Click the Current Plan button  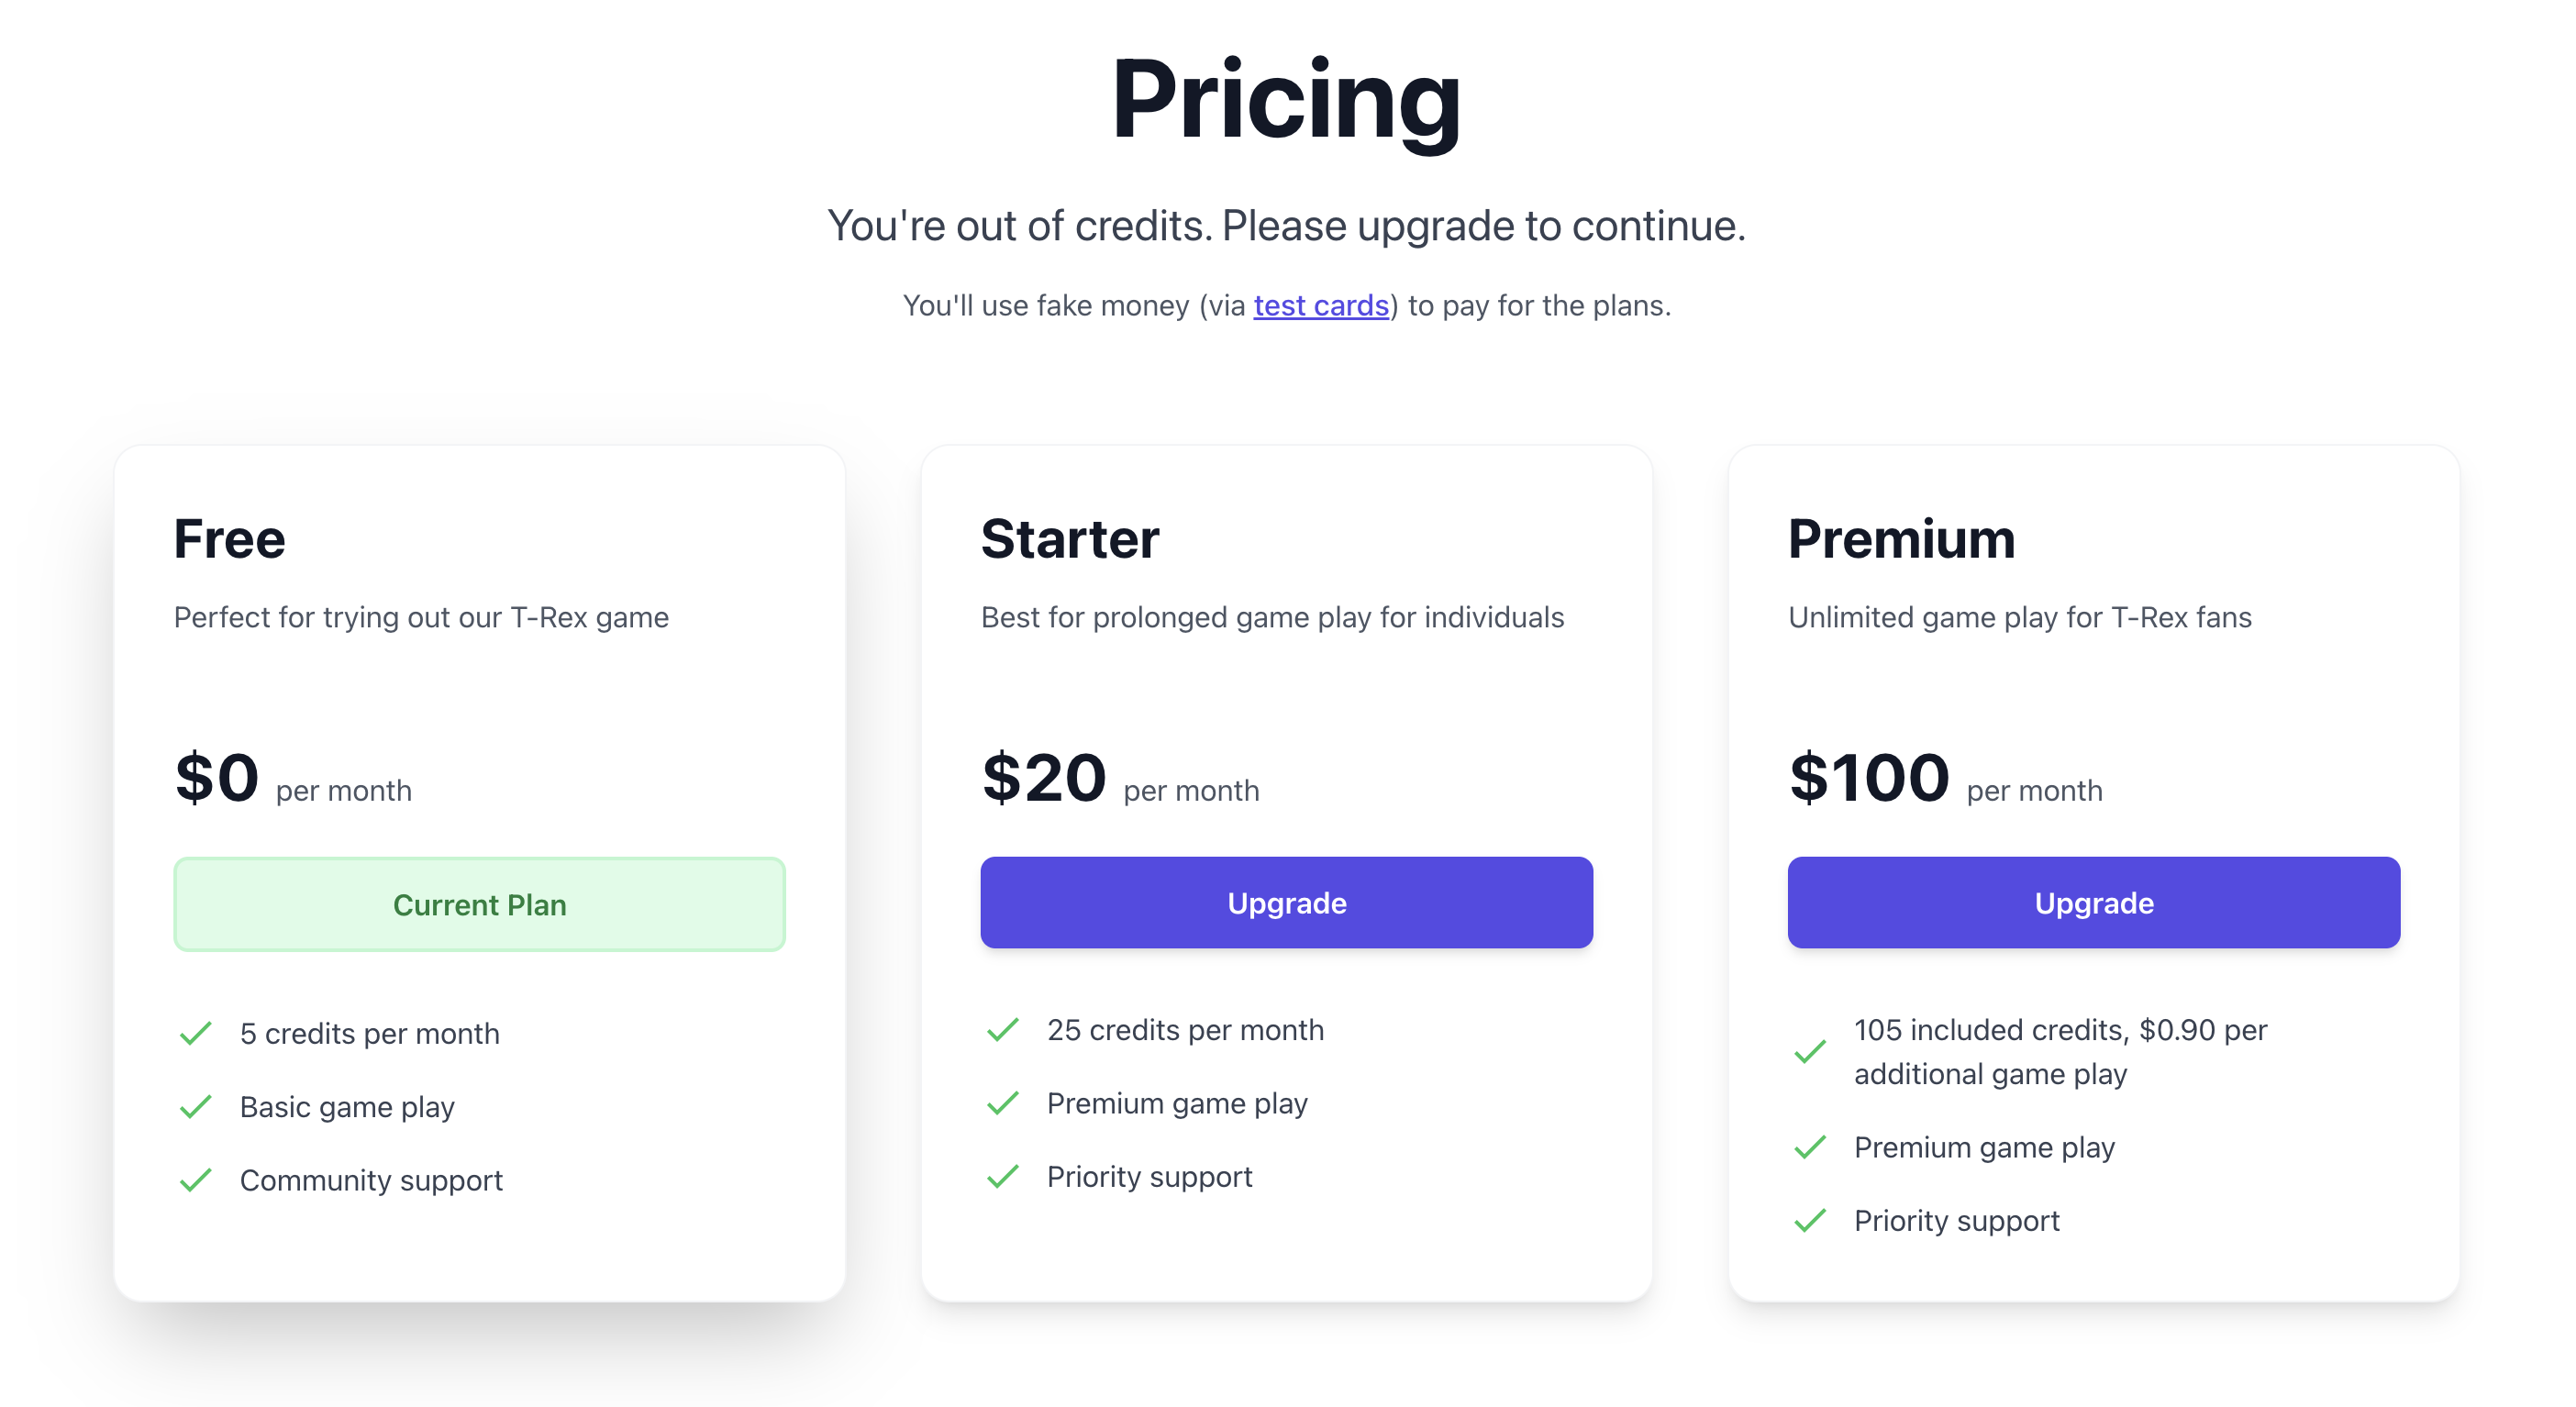[479, 904]
